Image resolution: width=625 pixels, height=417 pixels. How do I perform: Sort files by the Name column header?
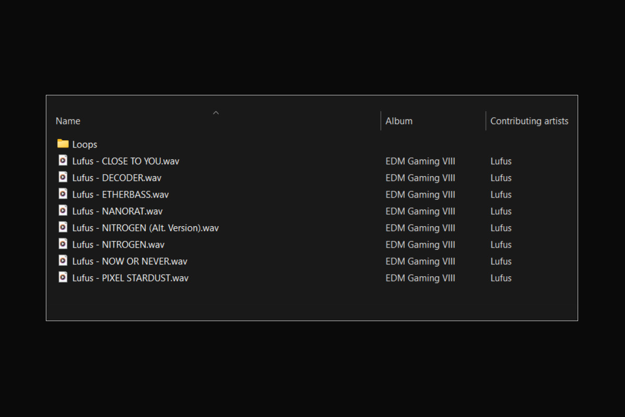click(68, 121)
